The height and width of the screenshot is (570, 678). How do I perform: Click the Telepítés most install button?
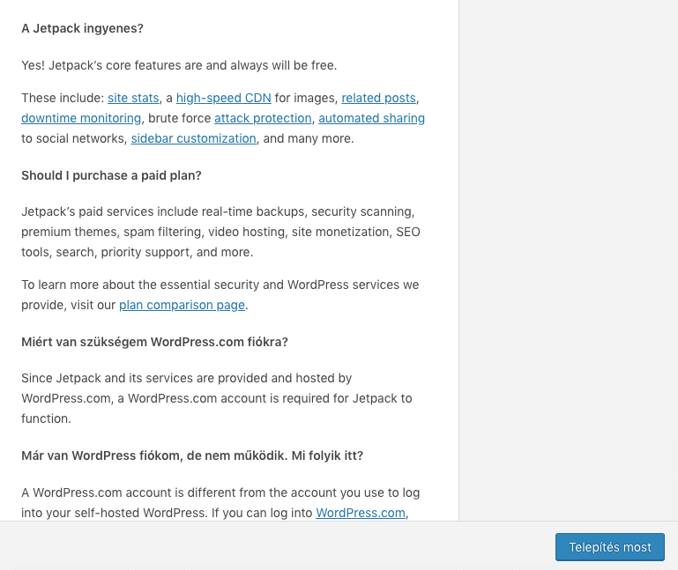610,547
